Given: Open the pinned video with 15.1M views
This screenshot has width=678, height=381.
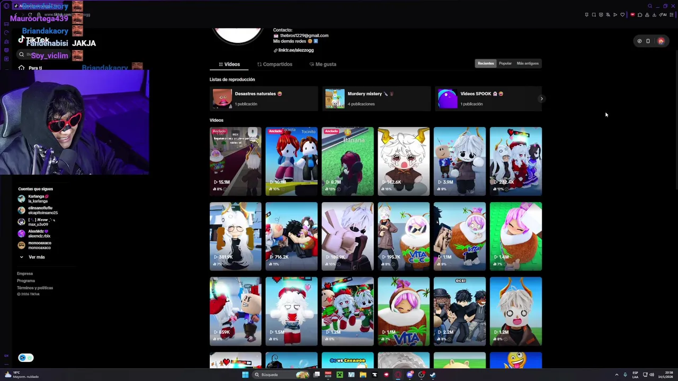Looking at the screenshot, I should (235, 161).
